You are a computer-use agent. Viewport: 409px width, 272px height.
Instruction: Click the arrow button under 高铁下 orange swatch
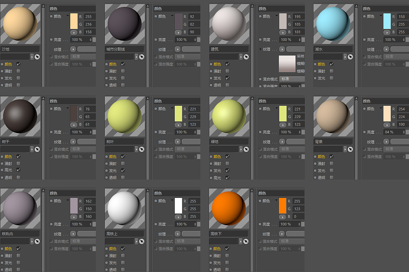pos(283,217)
